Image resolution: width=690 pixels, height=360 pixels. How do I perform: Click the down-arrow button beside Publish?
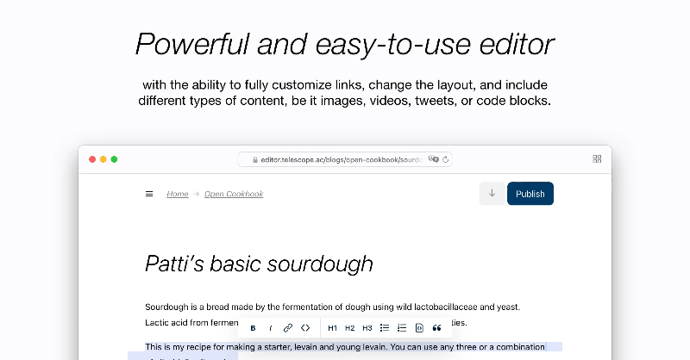pos(492,194)
